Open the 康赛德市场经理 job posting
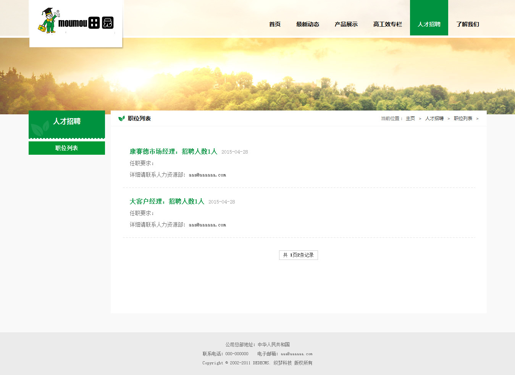 click(x=173, y=151)
